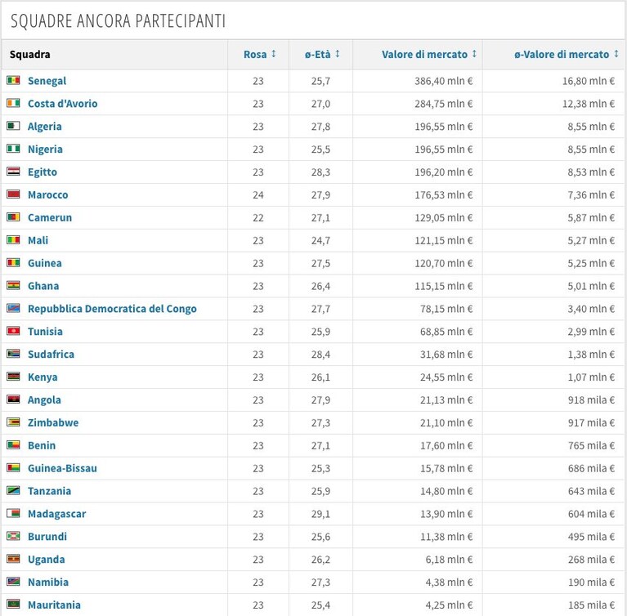
Task: Click Senegal's market value 386,40 mln €
Action: [x=443, y=81]
